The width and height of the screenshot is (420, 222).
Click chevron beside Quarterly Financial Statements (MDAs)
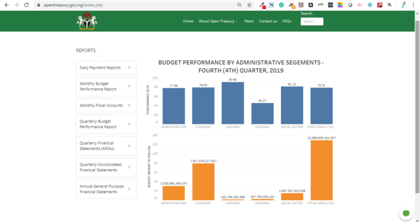[129, 146]
